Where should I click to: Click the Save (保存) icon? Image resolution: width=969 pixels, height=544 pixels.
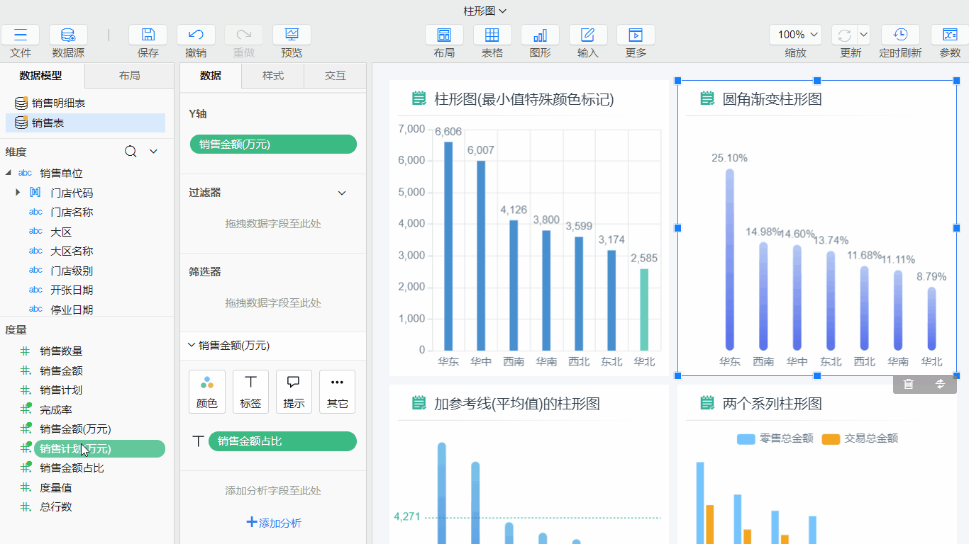click(x=148, y=35)
